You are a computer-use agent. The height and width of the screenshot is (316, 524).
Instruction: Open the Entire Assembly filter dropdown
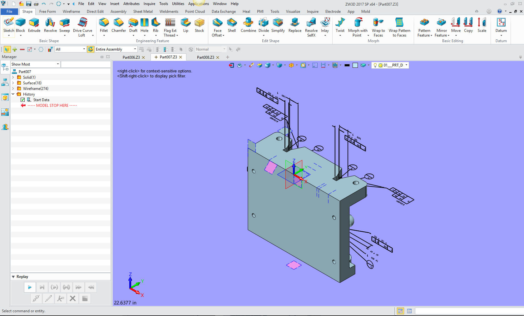pos(135,49)
